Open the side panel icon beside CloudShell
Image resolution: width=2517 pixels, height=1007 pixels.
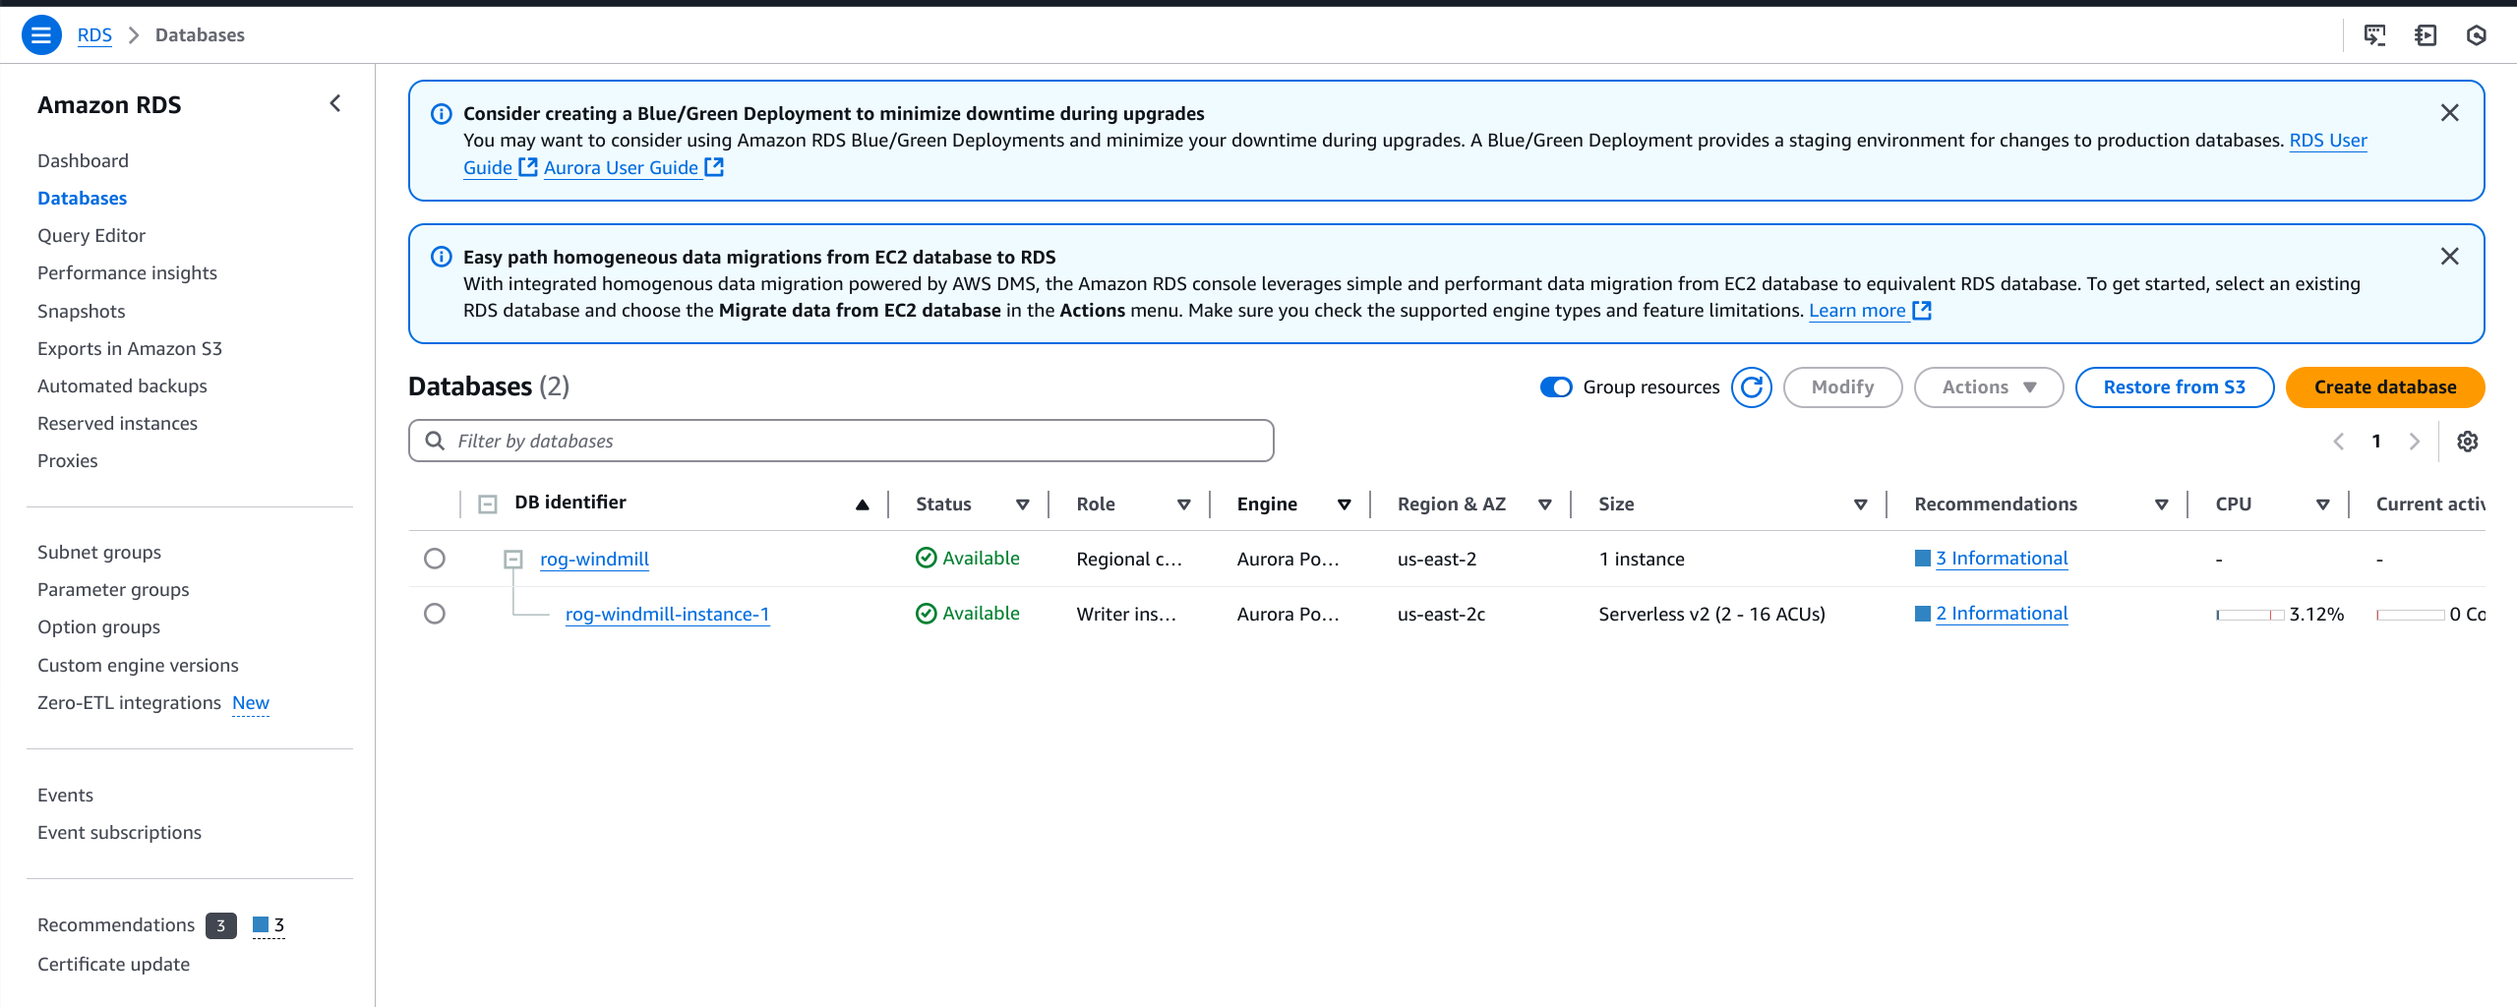coord(2426,35)
